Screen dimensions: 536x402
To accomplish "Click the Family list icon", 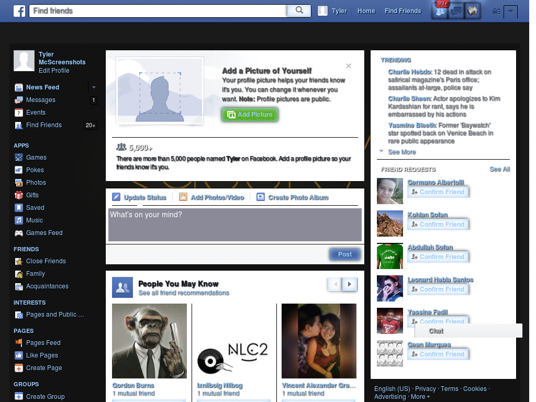I will pyautogui.click(x=19, y=274).
